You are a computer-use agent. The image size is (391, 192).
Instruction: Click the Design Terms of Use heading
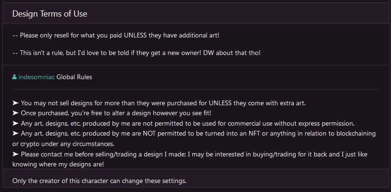click(50, 14)
